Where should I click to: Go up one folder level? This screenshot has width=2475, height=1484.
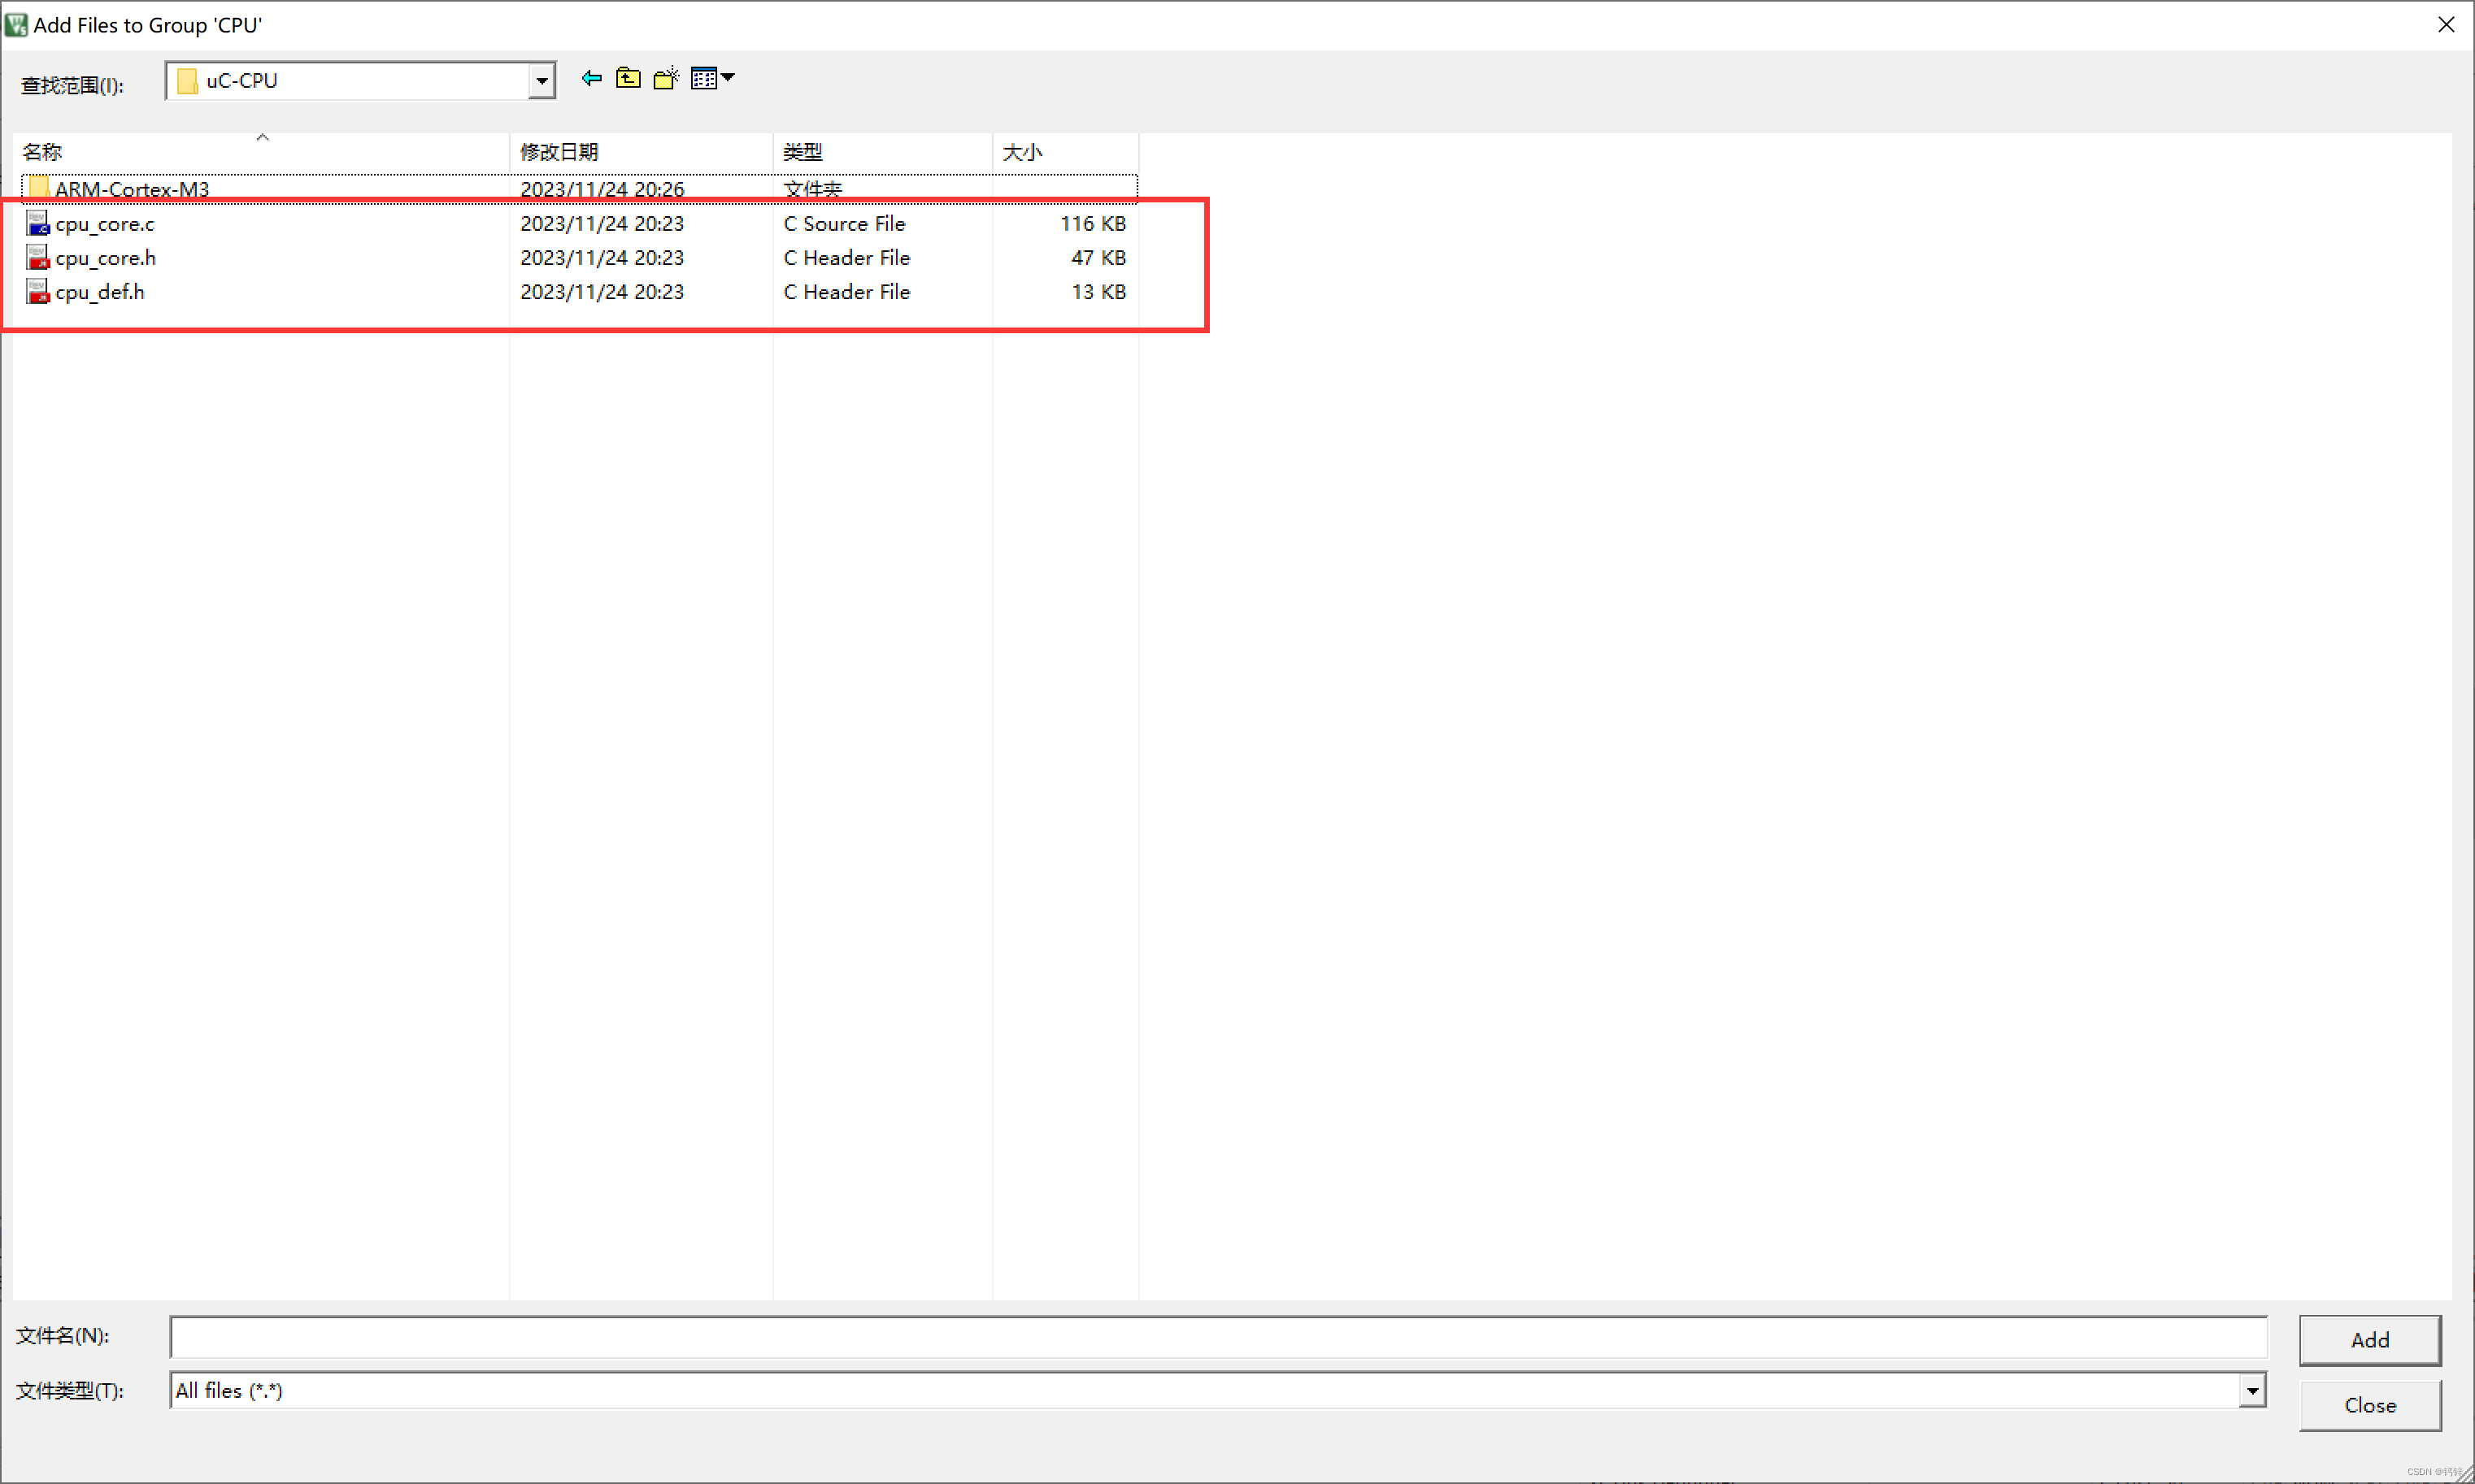coord(629,78)
